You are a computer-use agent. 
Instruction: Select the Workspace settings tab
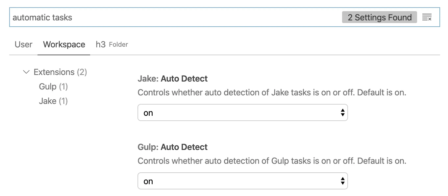pos(64,44)
